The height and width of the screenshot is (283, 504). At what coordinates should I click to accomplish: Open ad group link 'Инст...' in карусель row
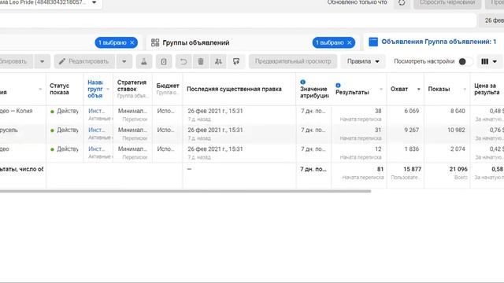tap(96, 130)
